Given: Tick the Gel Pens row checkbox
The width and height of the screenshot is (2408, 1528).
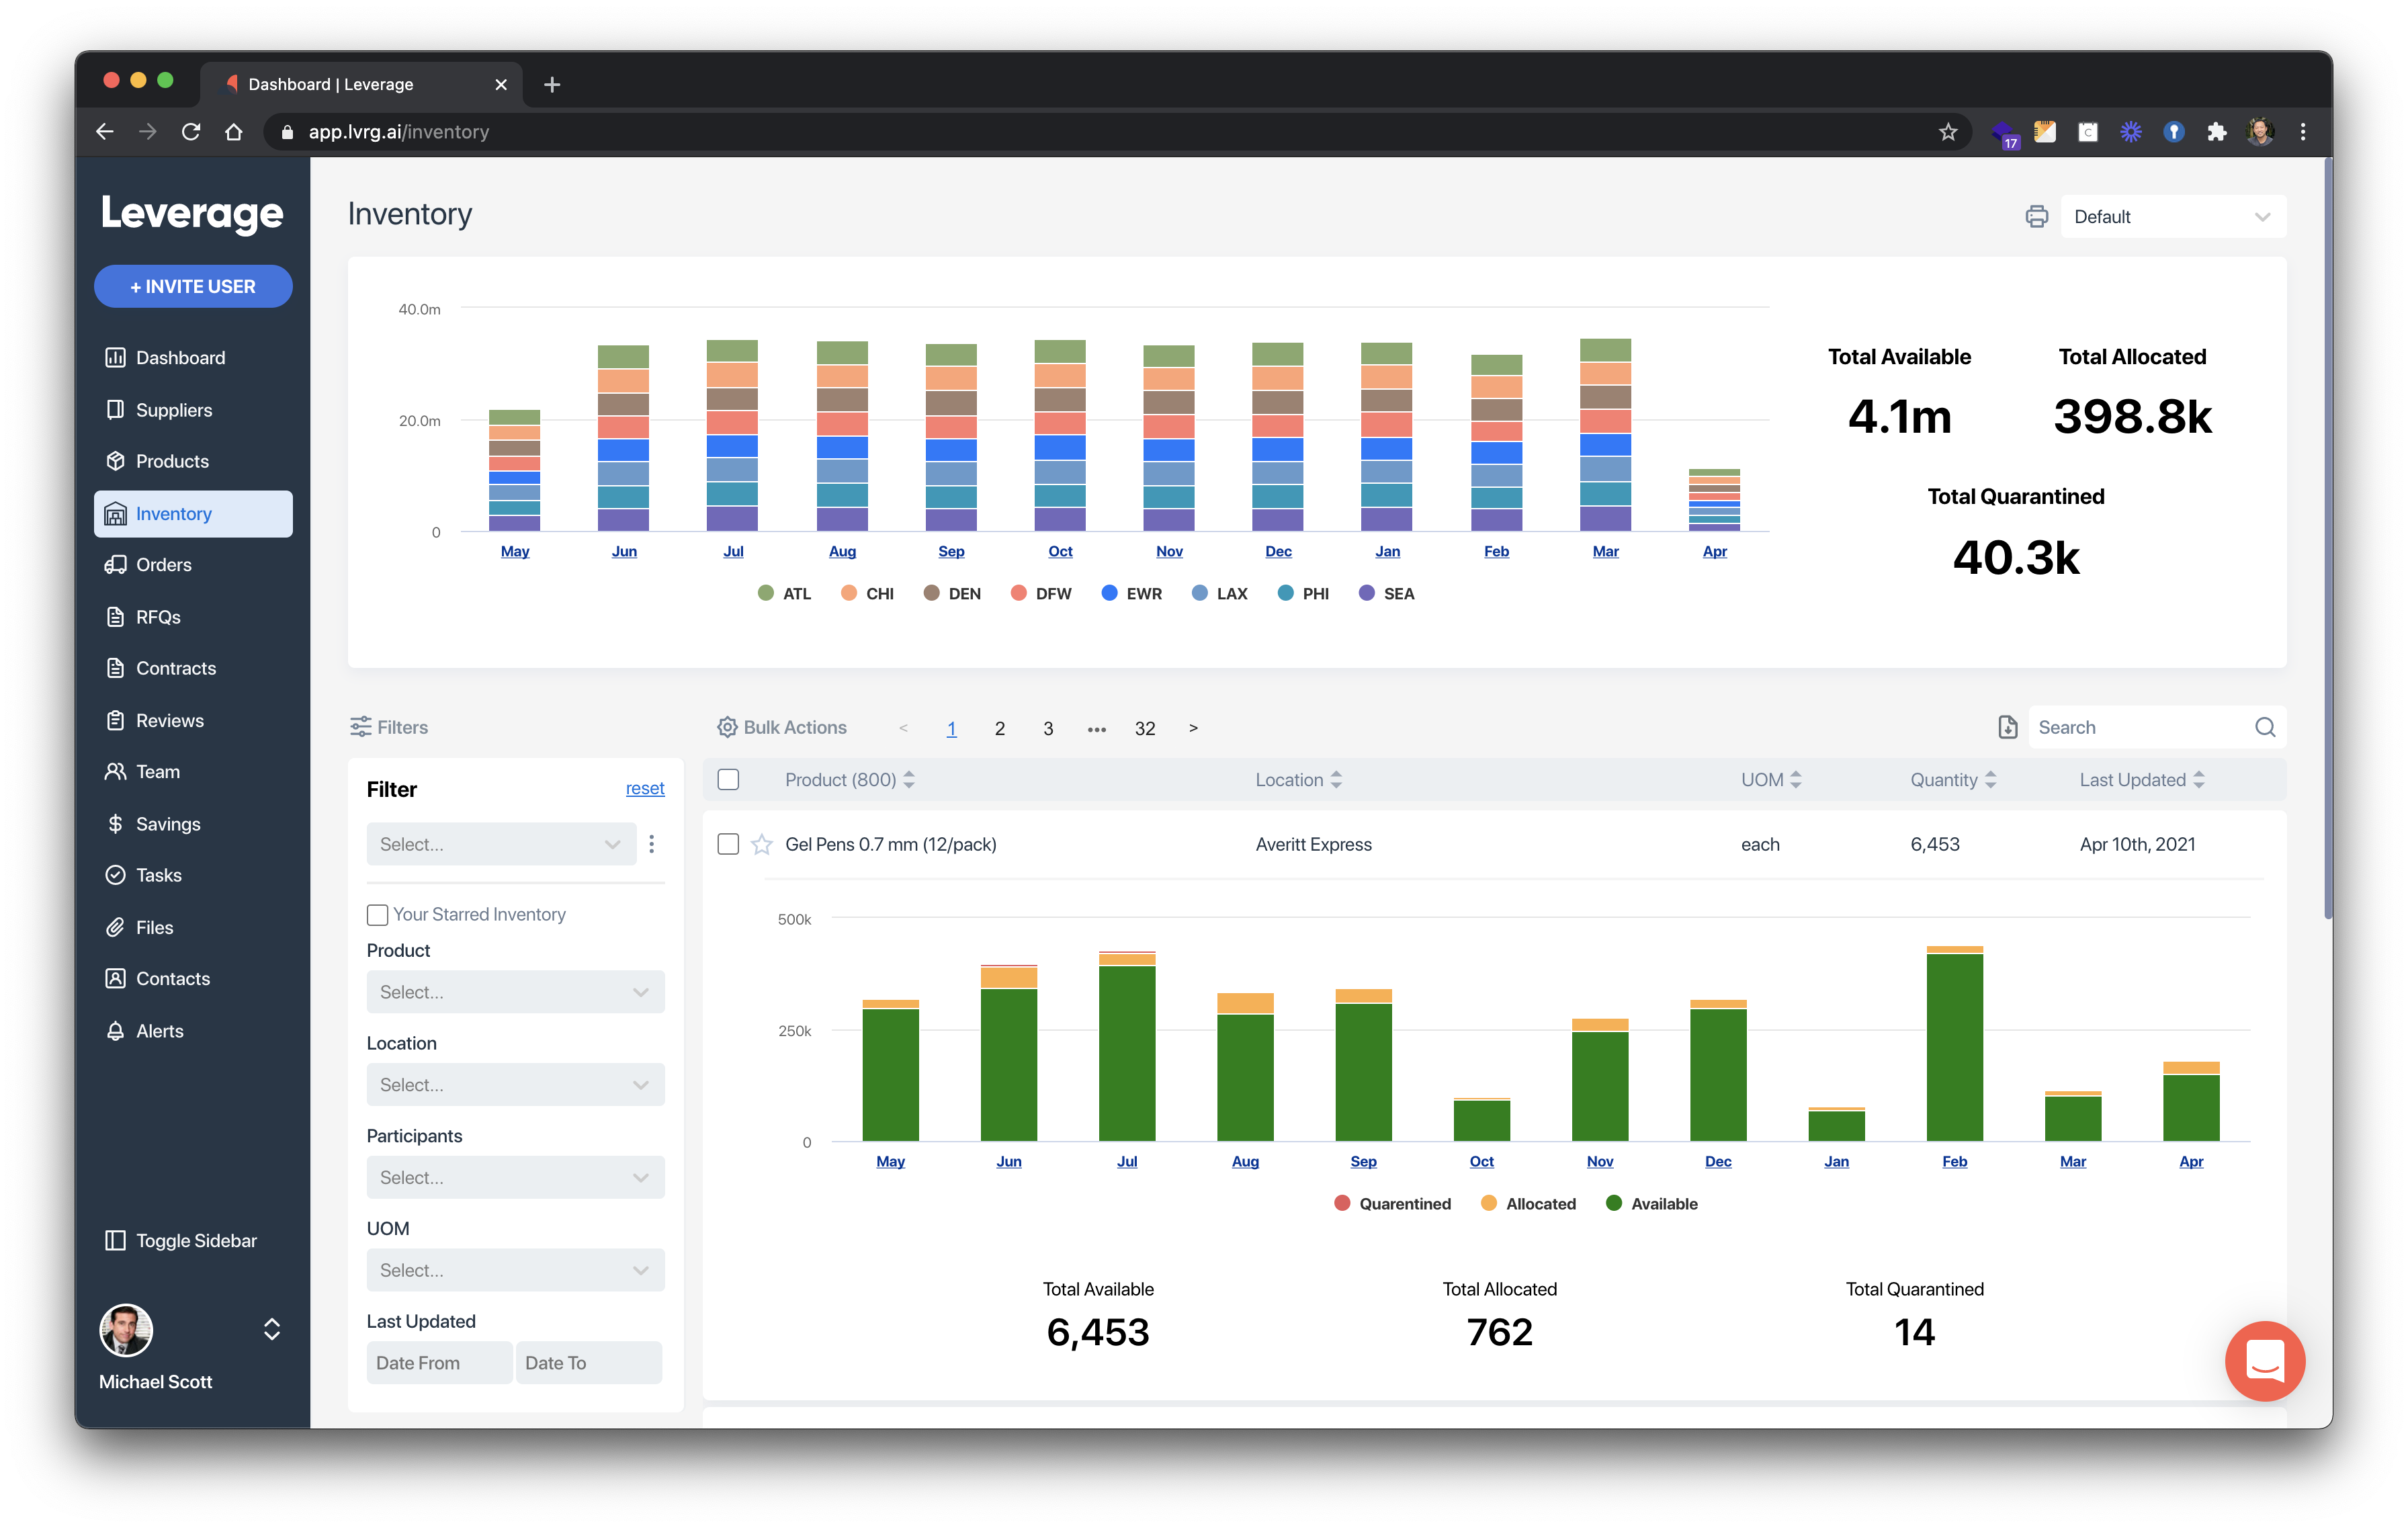Looking at the screenshot, I should (x=728, y=844).
